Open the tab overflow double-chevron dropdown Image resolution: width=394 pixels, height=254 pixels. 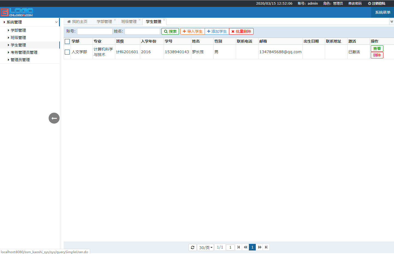pyautogui.click(x=392, y=21)
